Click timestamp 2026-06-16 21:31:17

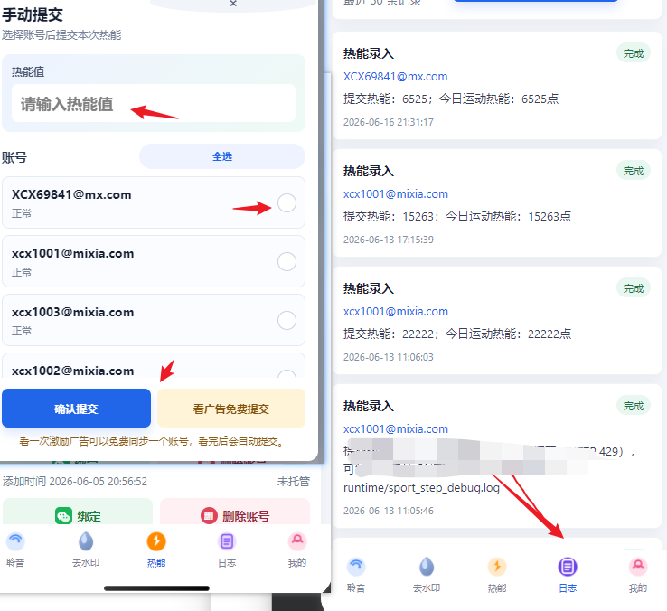pyautogui.click(x=389, y=122)
